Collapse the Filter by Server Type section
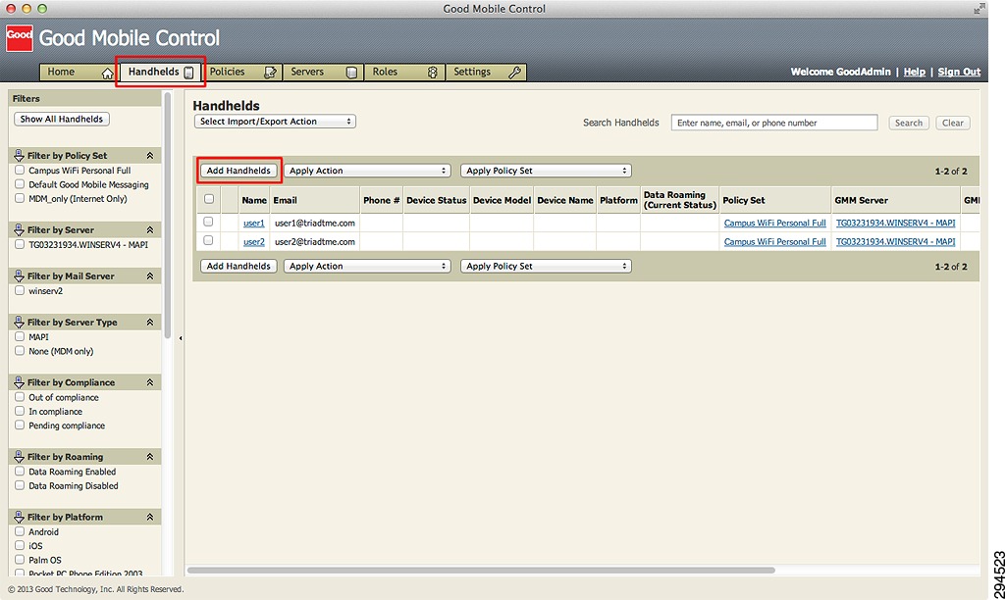 (150, 323)
